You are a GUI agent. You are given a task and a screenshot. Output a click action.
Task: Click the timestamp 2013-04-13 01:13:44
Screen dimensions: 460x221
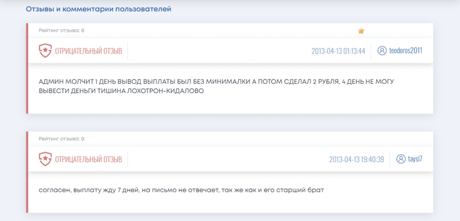[338, 51]
